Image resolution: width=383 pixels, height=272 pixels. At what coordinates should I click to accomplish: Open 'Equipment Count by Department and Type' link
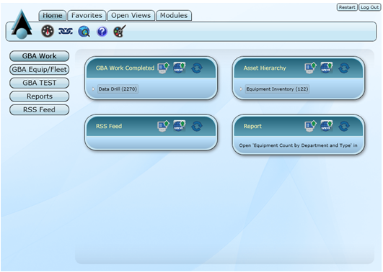(x=298, y=145)
